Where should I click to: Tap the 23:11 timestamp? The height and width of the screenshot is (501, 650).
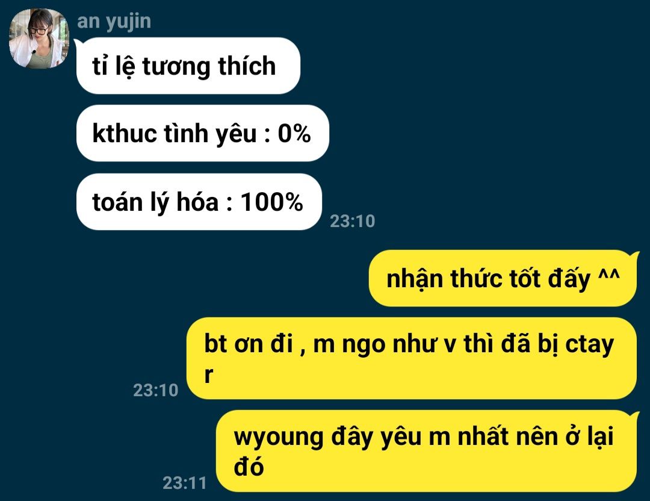coord(185,483)
